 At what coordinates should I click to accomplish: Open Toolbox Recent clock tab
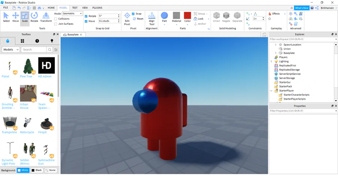[x=37, y=41]
